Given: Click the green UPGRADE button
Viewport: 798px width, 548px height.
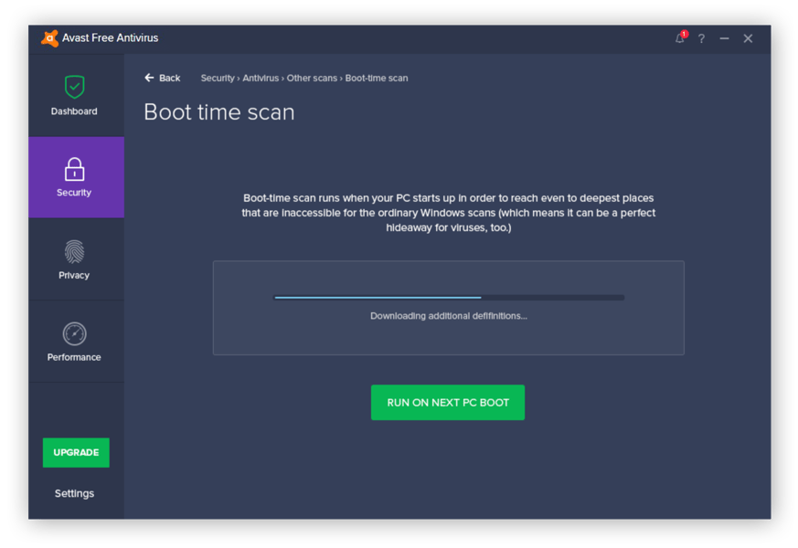Looking at the screenshot, I should 76,452.
